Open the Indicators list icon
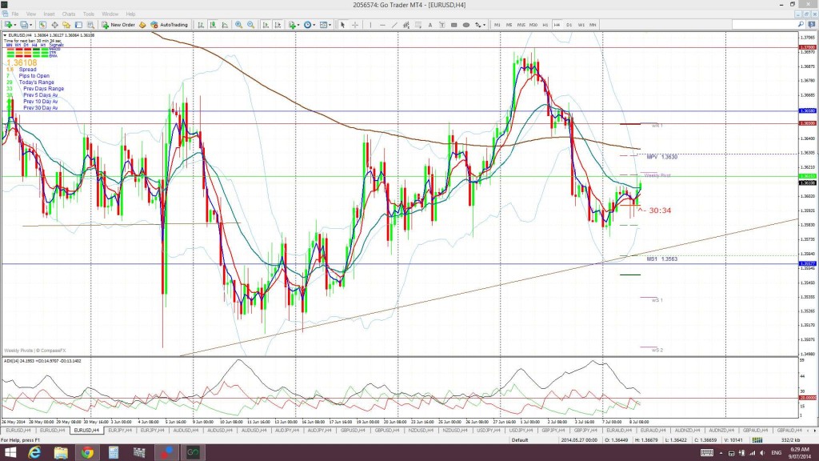 pos(293,25)
